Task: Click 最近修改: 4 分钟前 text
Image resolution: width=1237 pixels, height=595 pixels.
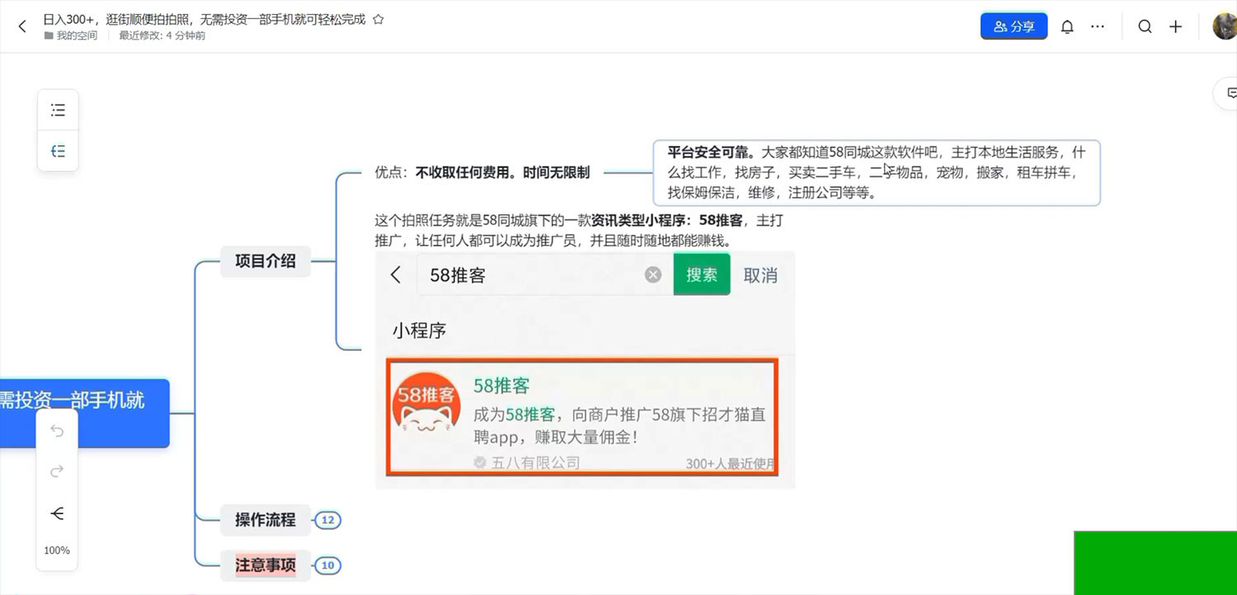Action: click(x=162, y=35)
